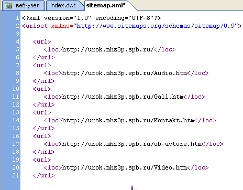Click the opening url tag on line 10
Screen dimensions: 243x190
coord(42,89)
